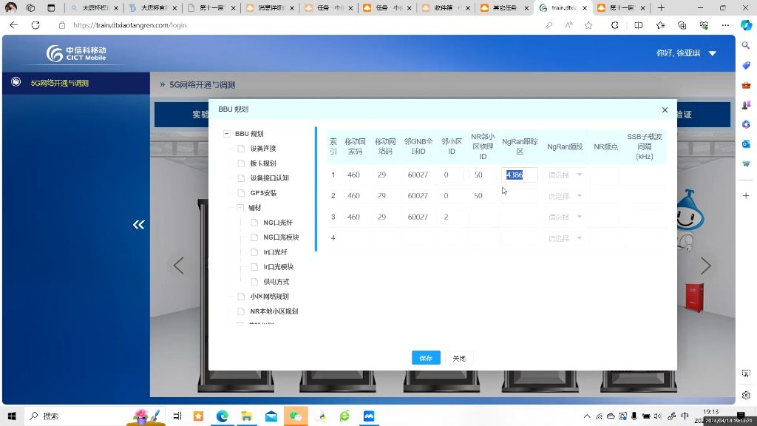Click the tree panel's blue vertical scrollbar
Screen dimensions: 757x426
(316, 189)
